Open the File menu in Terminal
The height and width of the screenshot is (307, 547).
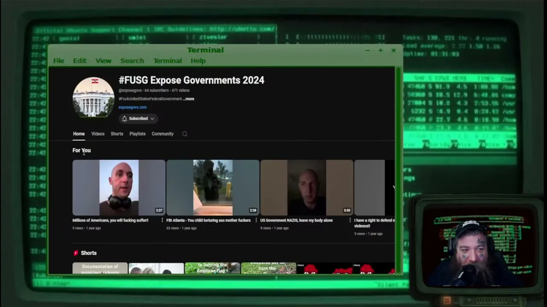pyautogui.click(x=59, y=61)
